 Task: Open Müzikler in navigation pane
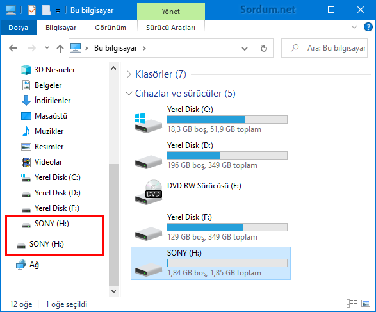coord(49,131)
